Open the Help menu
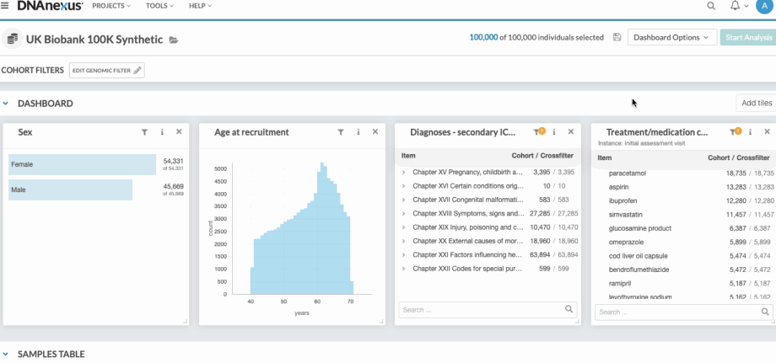776x363 pixels. pyautogui.click(x=201, y=6)
